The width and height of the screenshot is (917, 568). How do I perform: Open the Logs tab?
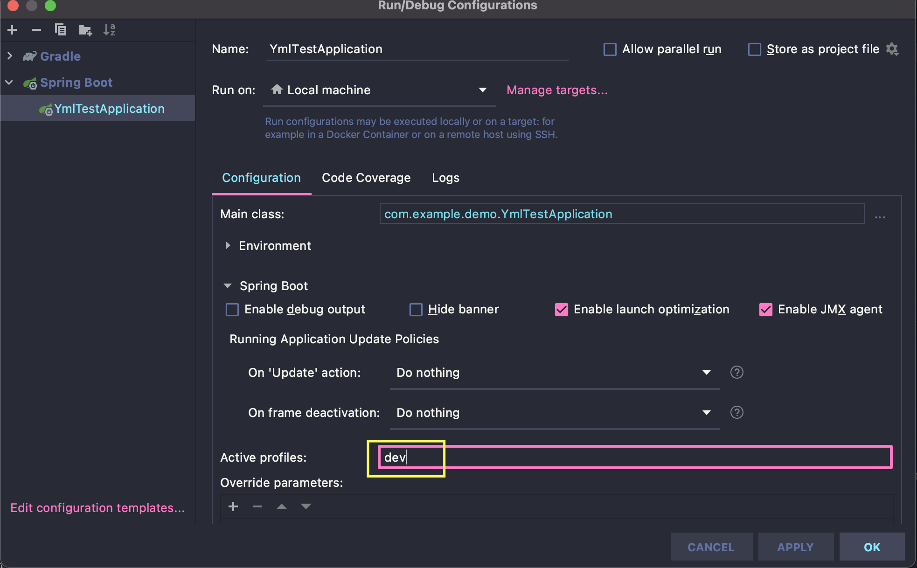(445, 178)
